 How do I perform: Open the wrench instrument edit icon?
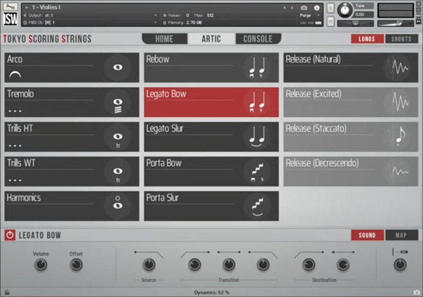[x=11, y=7]
